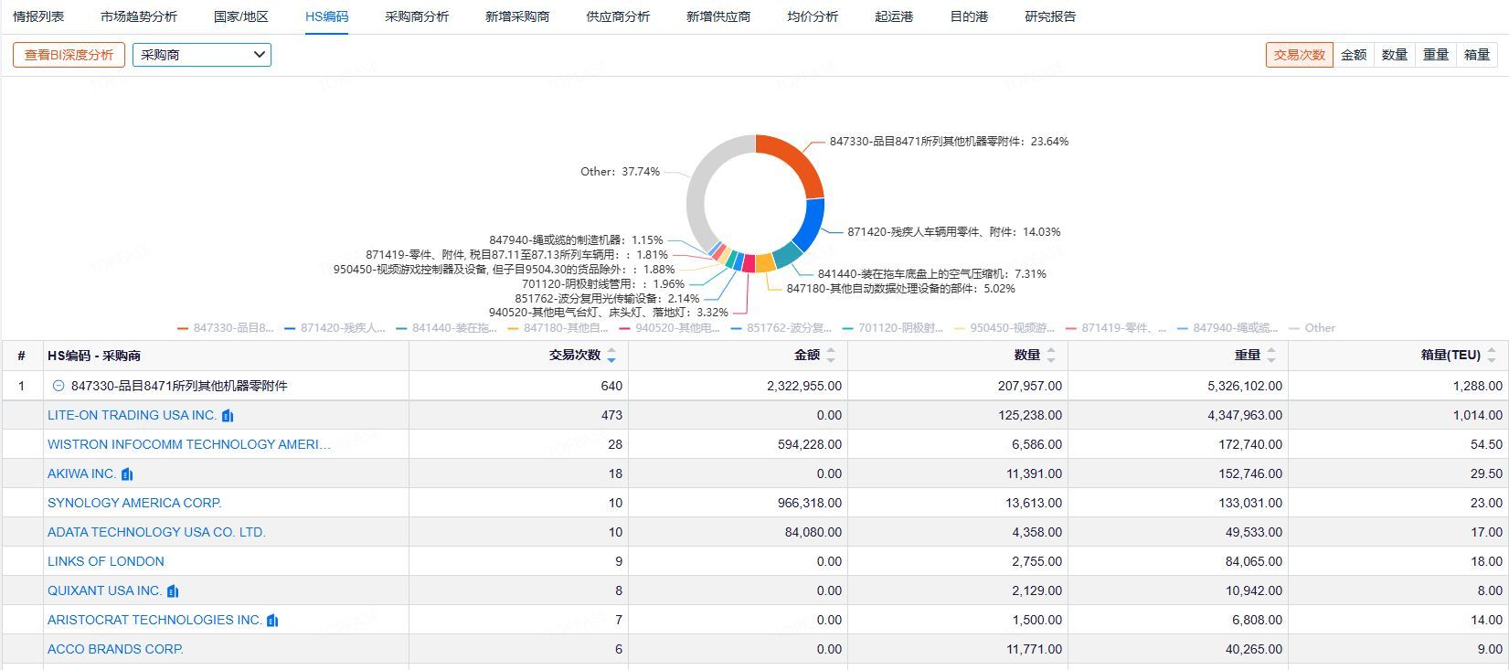The image size is (1509, 670).
Task: Sort by 交易次数 column arrows
Action: coord(611,356)
